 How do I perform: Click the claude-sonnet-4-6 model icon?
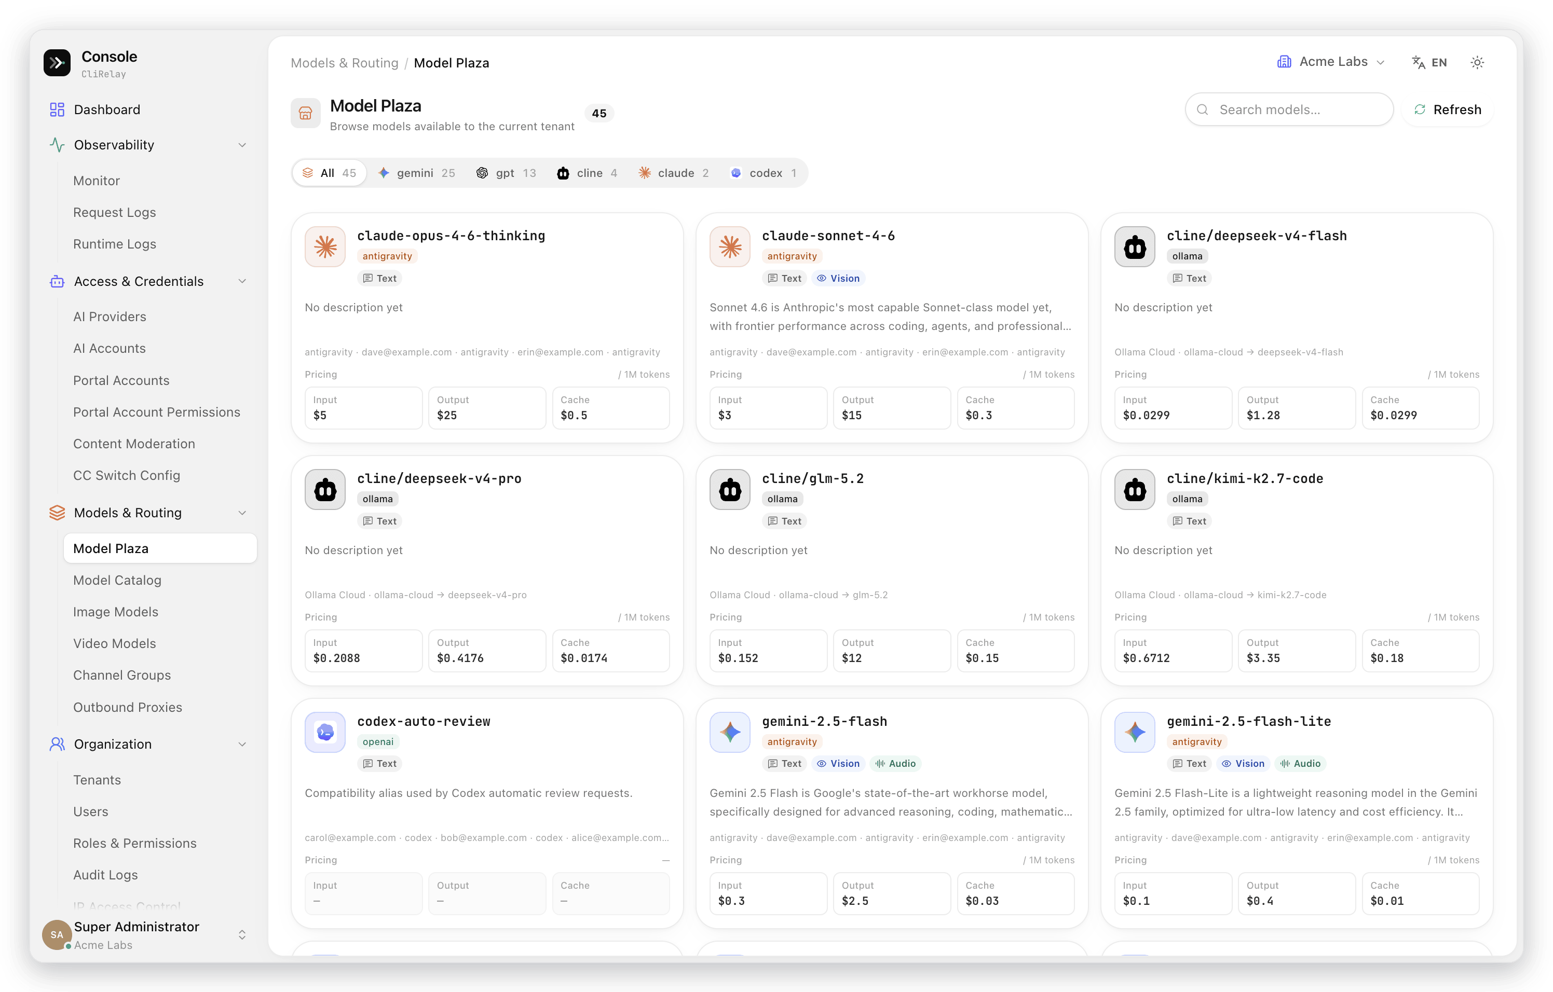tap(729, 247)
